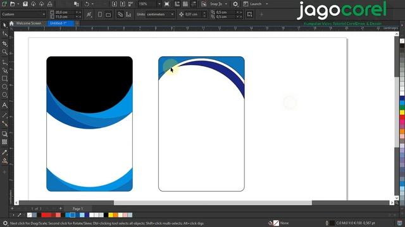This screenshot has width=405, height=227.
Task: Set page to portrait orientation
Action: click(100, 15)
